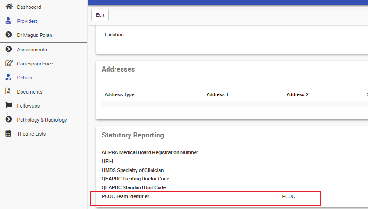Click the Statutory Reporting heading
Screen dimensions: 368x209
[133, 135]
